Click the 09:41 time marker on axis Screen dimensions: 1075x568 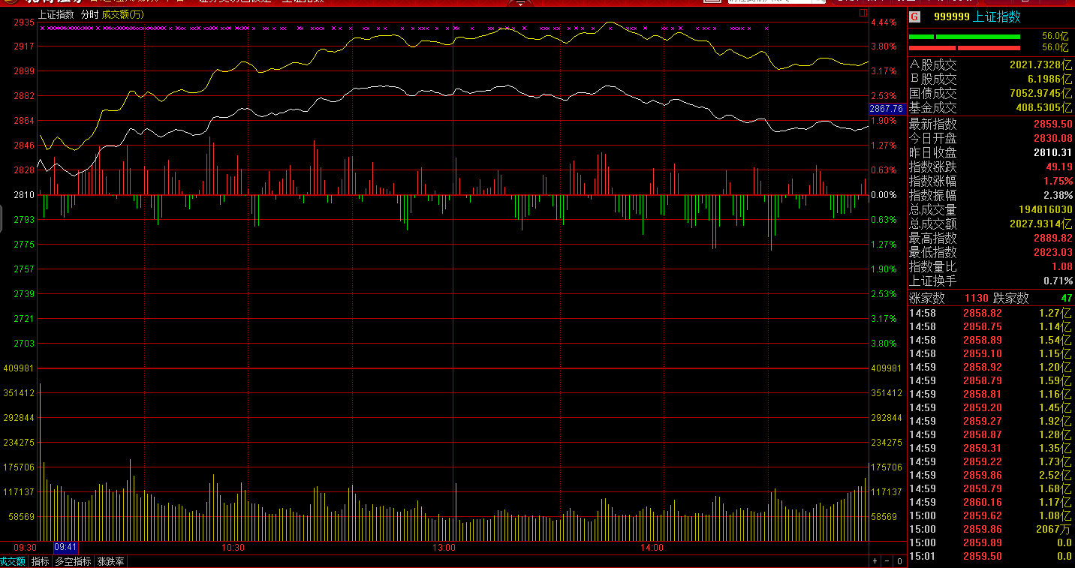(66, 548)
